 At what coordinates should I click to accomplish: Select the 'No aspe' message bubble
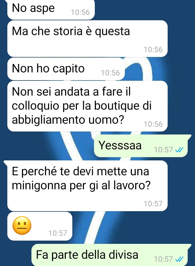coord(51,9)
